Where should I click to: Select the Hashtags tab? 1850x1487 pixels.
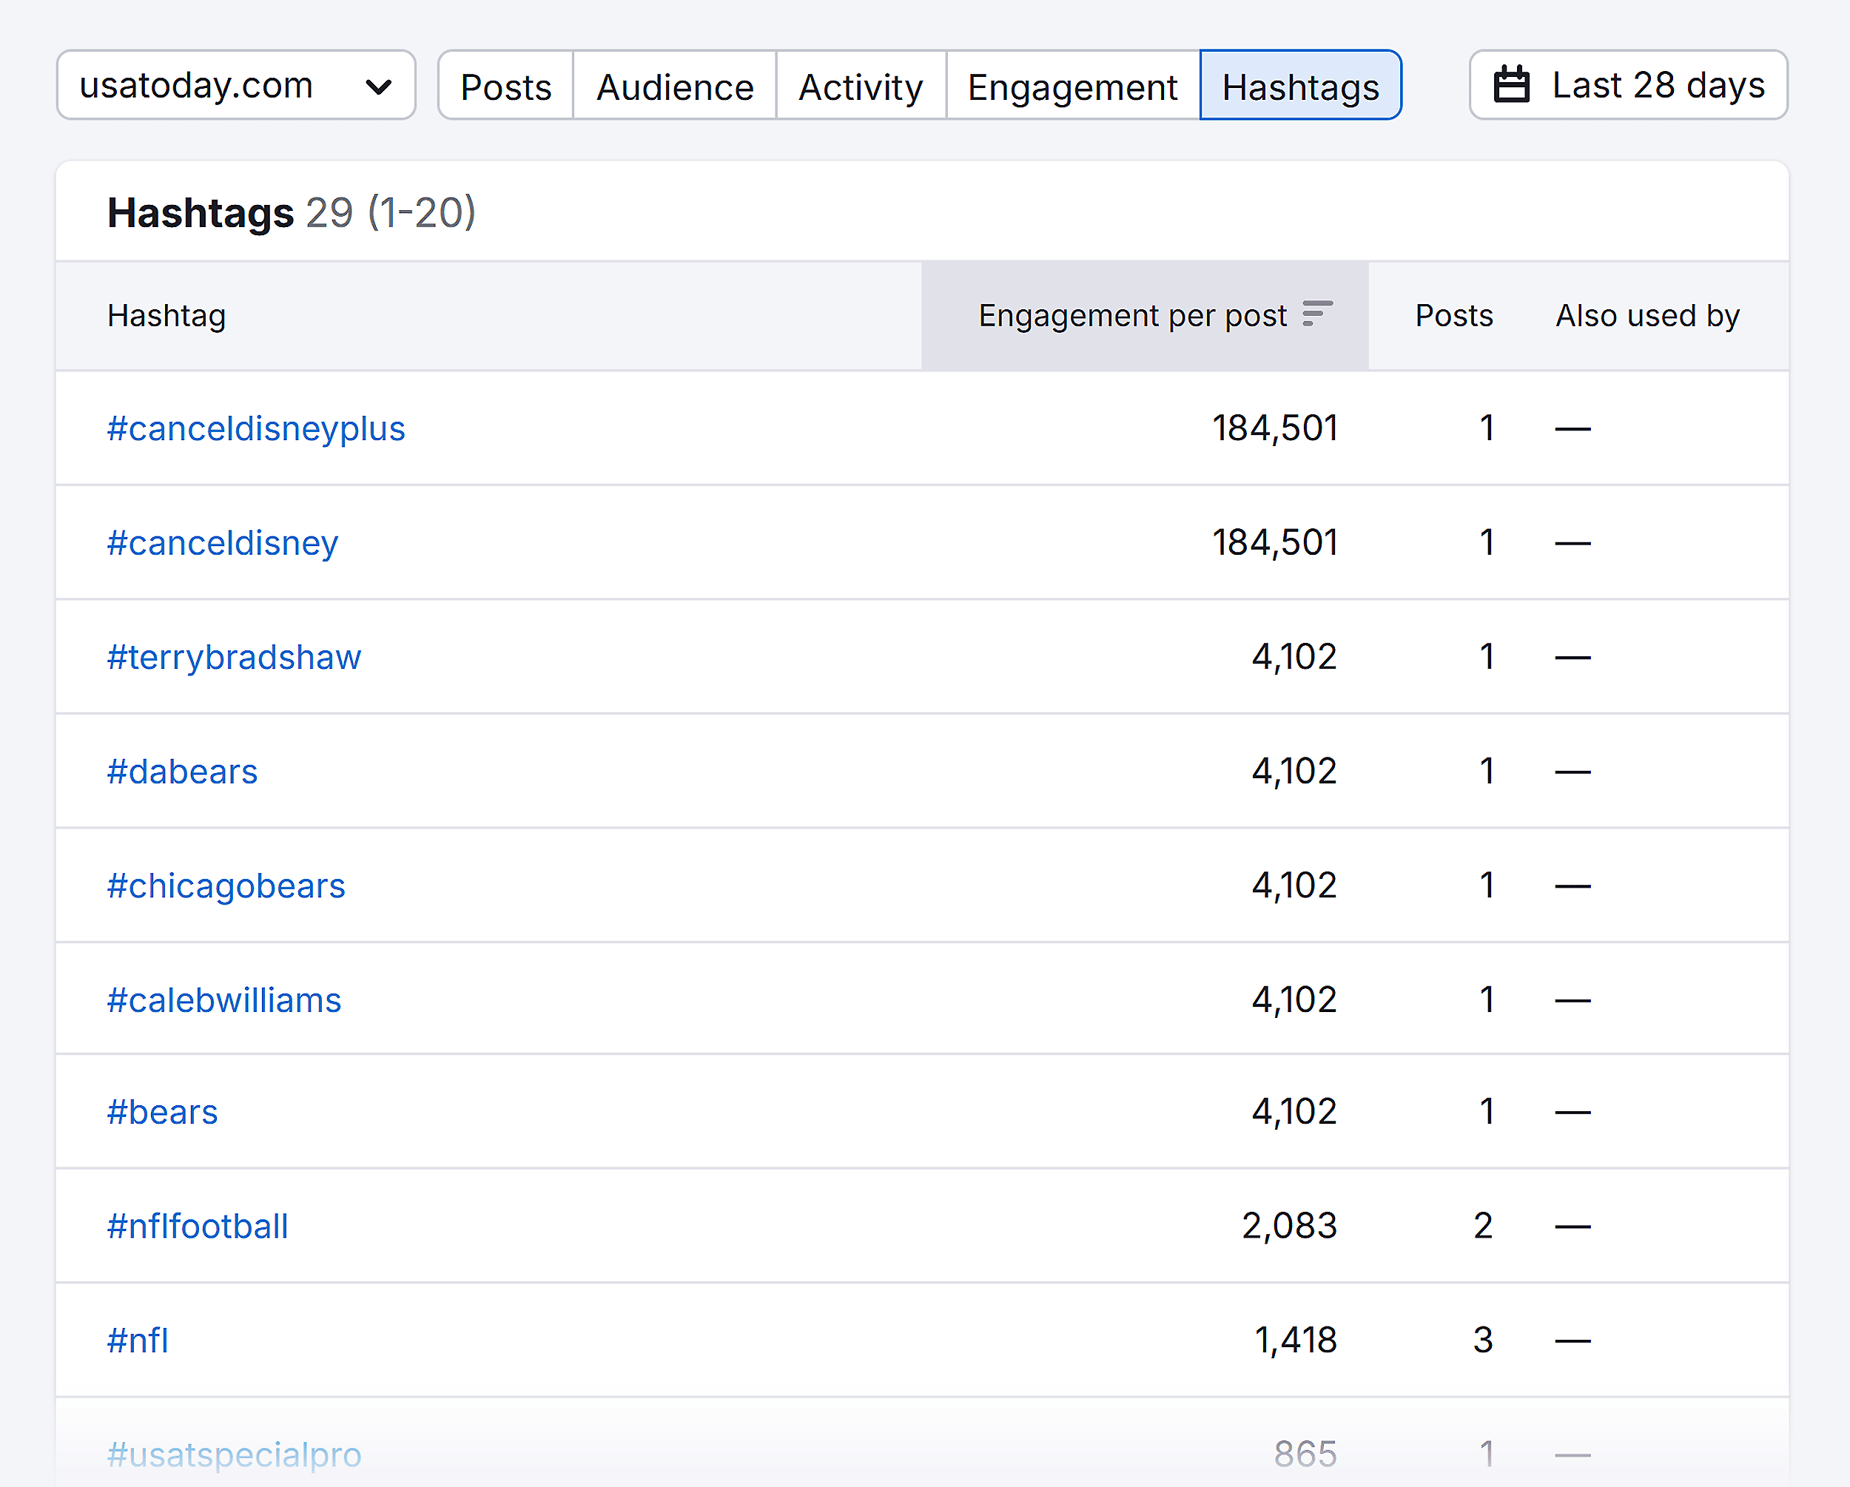click(1300, 86)
